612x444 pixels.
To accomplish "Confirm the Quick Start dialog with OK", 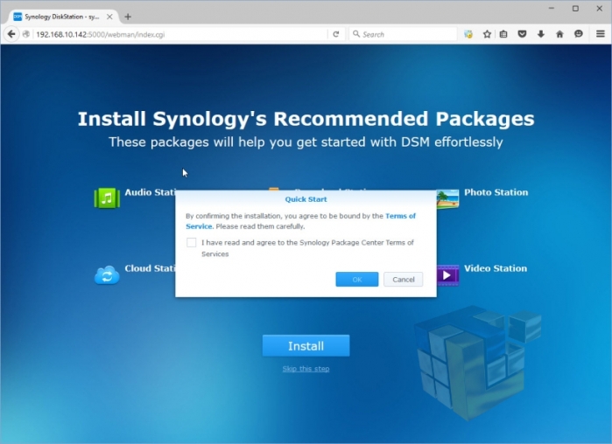I will [356, 280].
